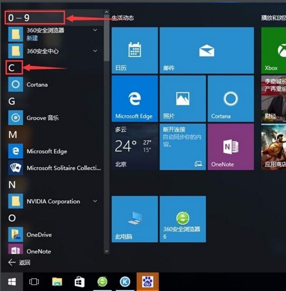Viewport: 286px width, 291px height.
Task: Launch Groove 音乐 from the app list
Action: click(x=42, y=118)
